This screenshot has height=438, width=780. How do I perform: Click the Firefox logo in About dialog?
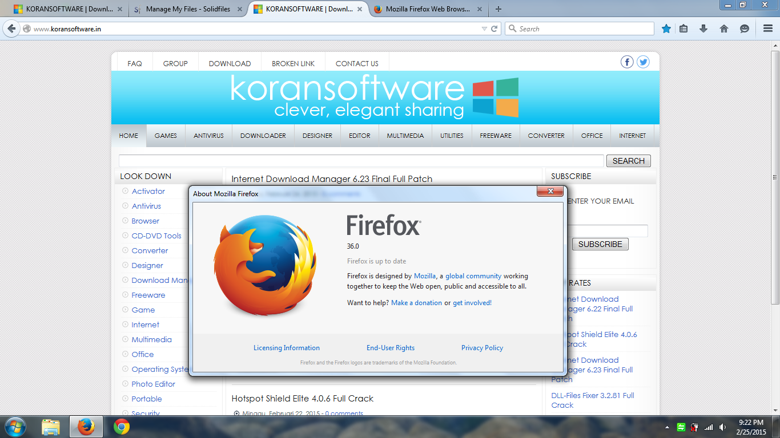point(264,266)
